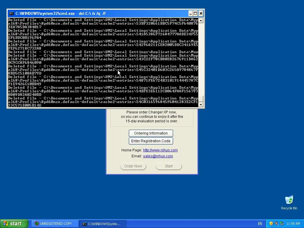Image resolution: width=304 pixels, height=228 pixels.
Task: Open the cmd window system menu icon
Action: 12,13
